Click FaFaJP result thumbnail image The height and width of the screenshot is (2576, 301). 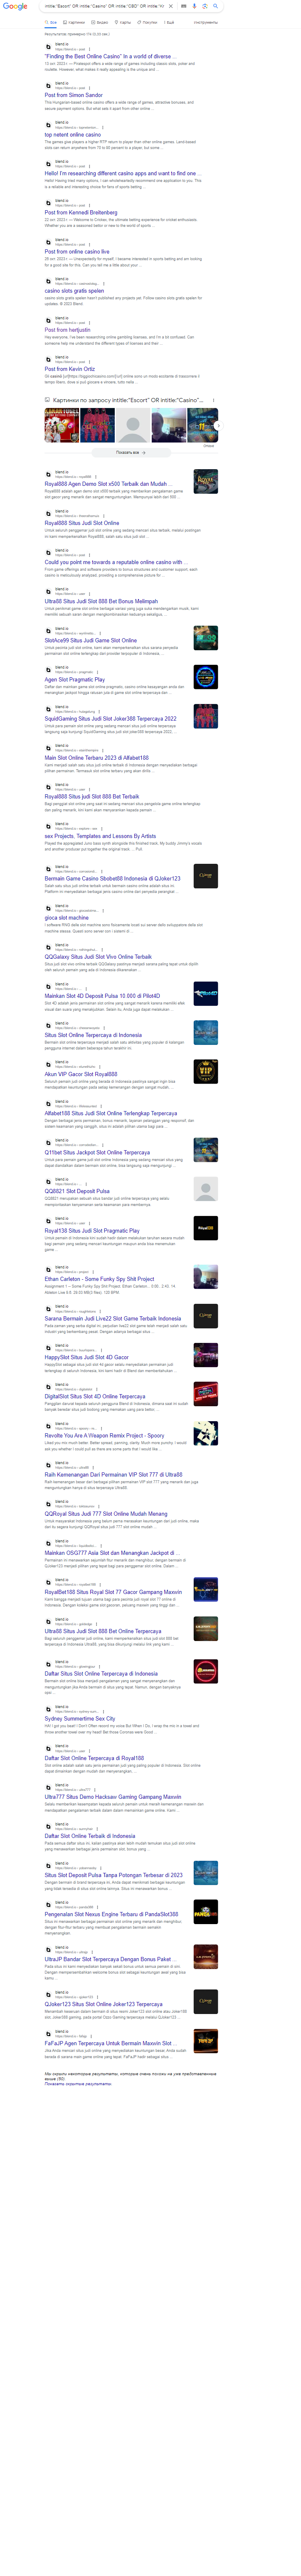205,2041
